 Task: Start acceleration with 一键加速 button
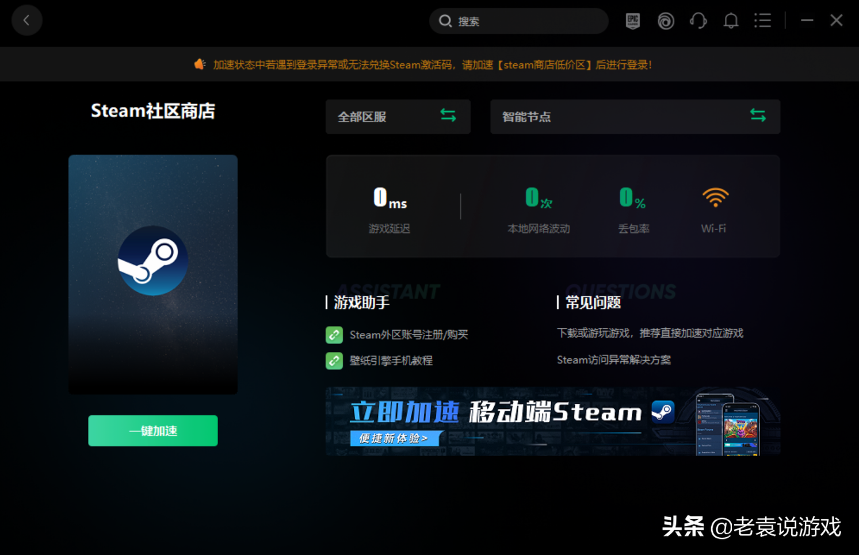[153, 431]
